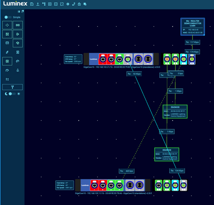Screen dimensions: 214x205
Task: Click fiber port 10 on the 192.168.102.11 GigaCore10
Action: pyautogui.click(x=139, y=185)
